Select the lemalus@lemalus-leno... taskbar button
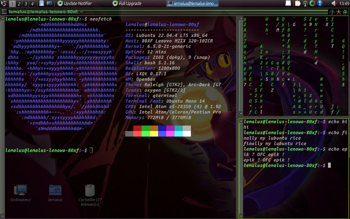Image resolution: width=350 pixels, height=219 pixels. point(192,3)
